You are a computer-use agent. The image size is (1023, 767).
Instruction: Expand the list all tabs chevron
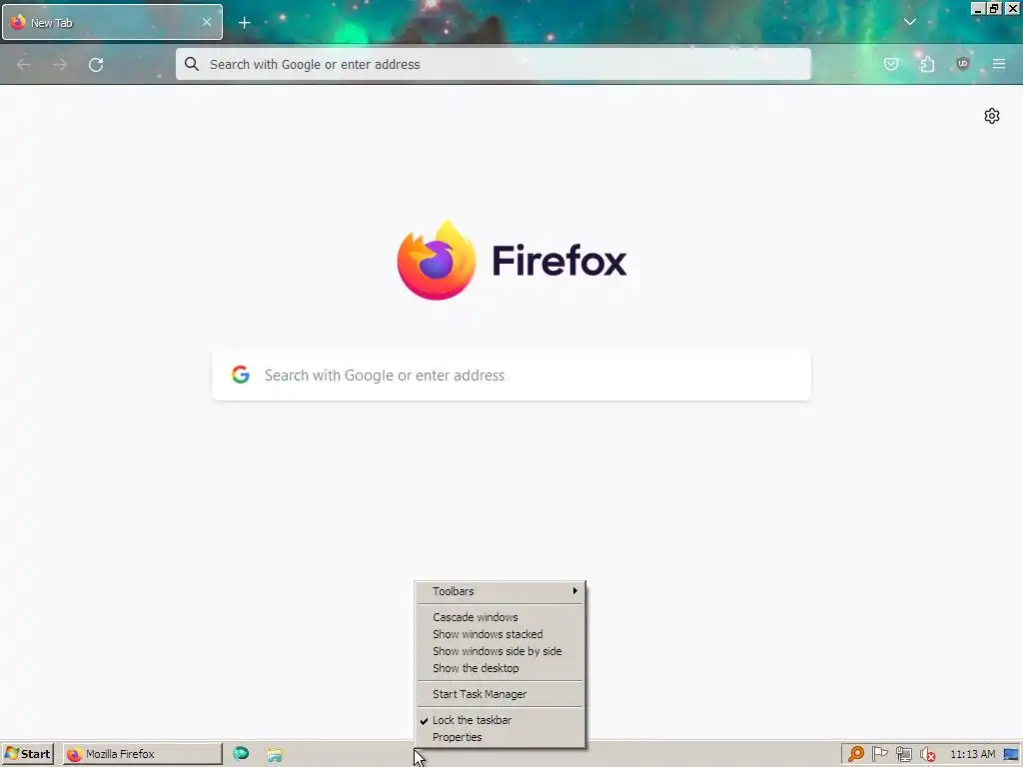909,22
